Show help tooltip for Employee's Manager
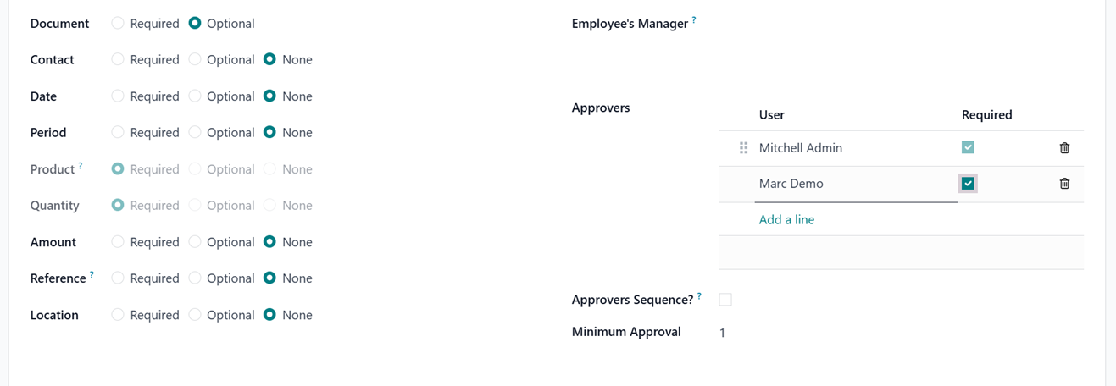This screenshot has height=386, width=1116. pyautogui.click(x=694, y=19)
